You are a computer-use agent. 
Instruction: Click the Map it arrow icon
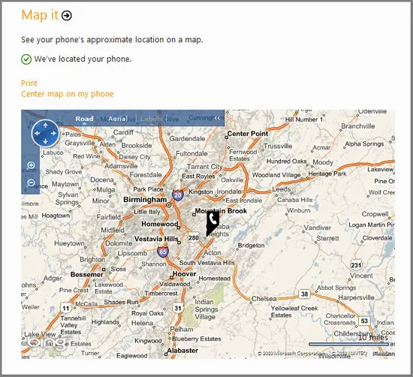point(66,16)
